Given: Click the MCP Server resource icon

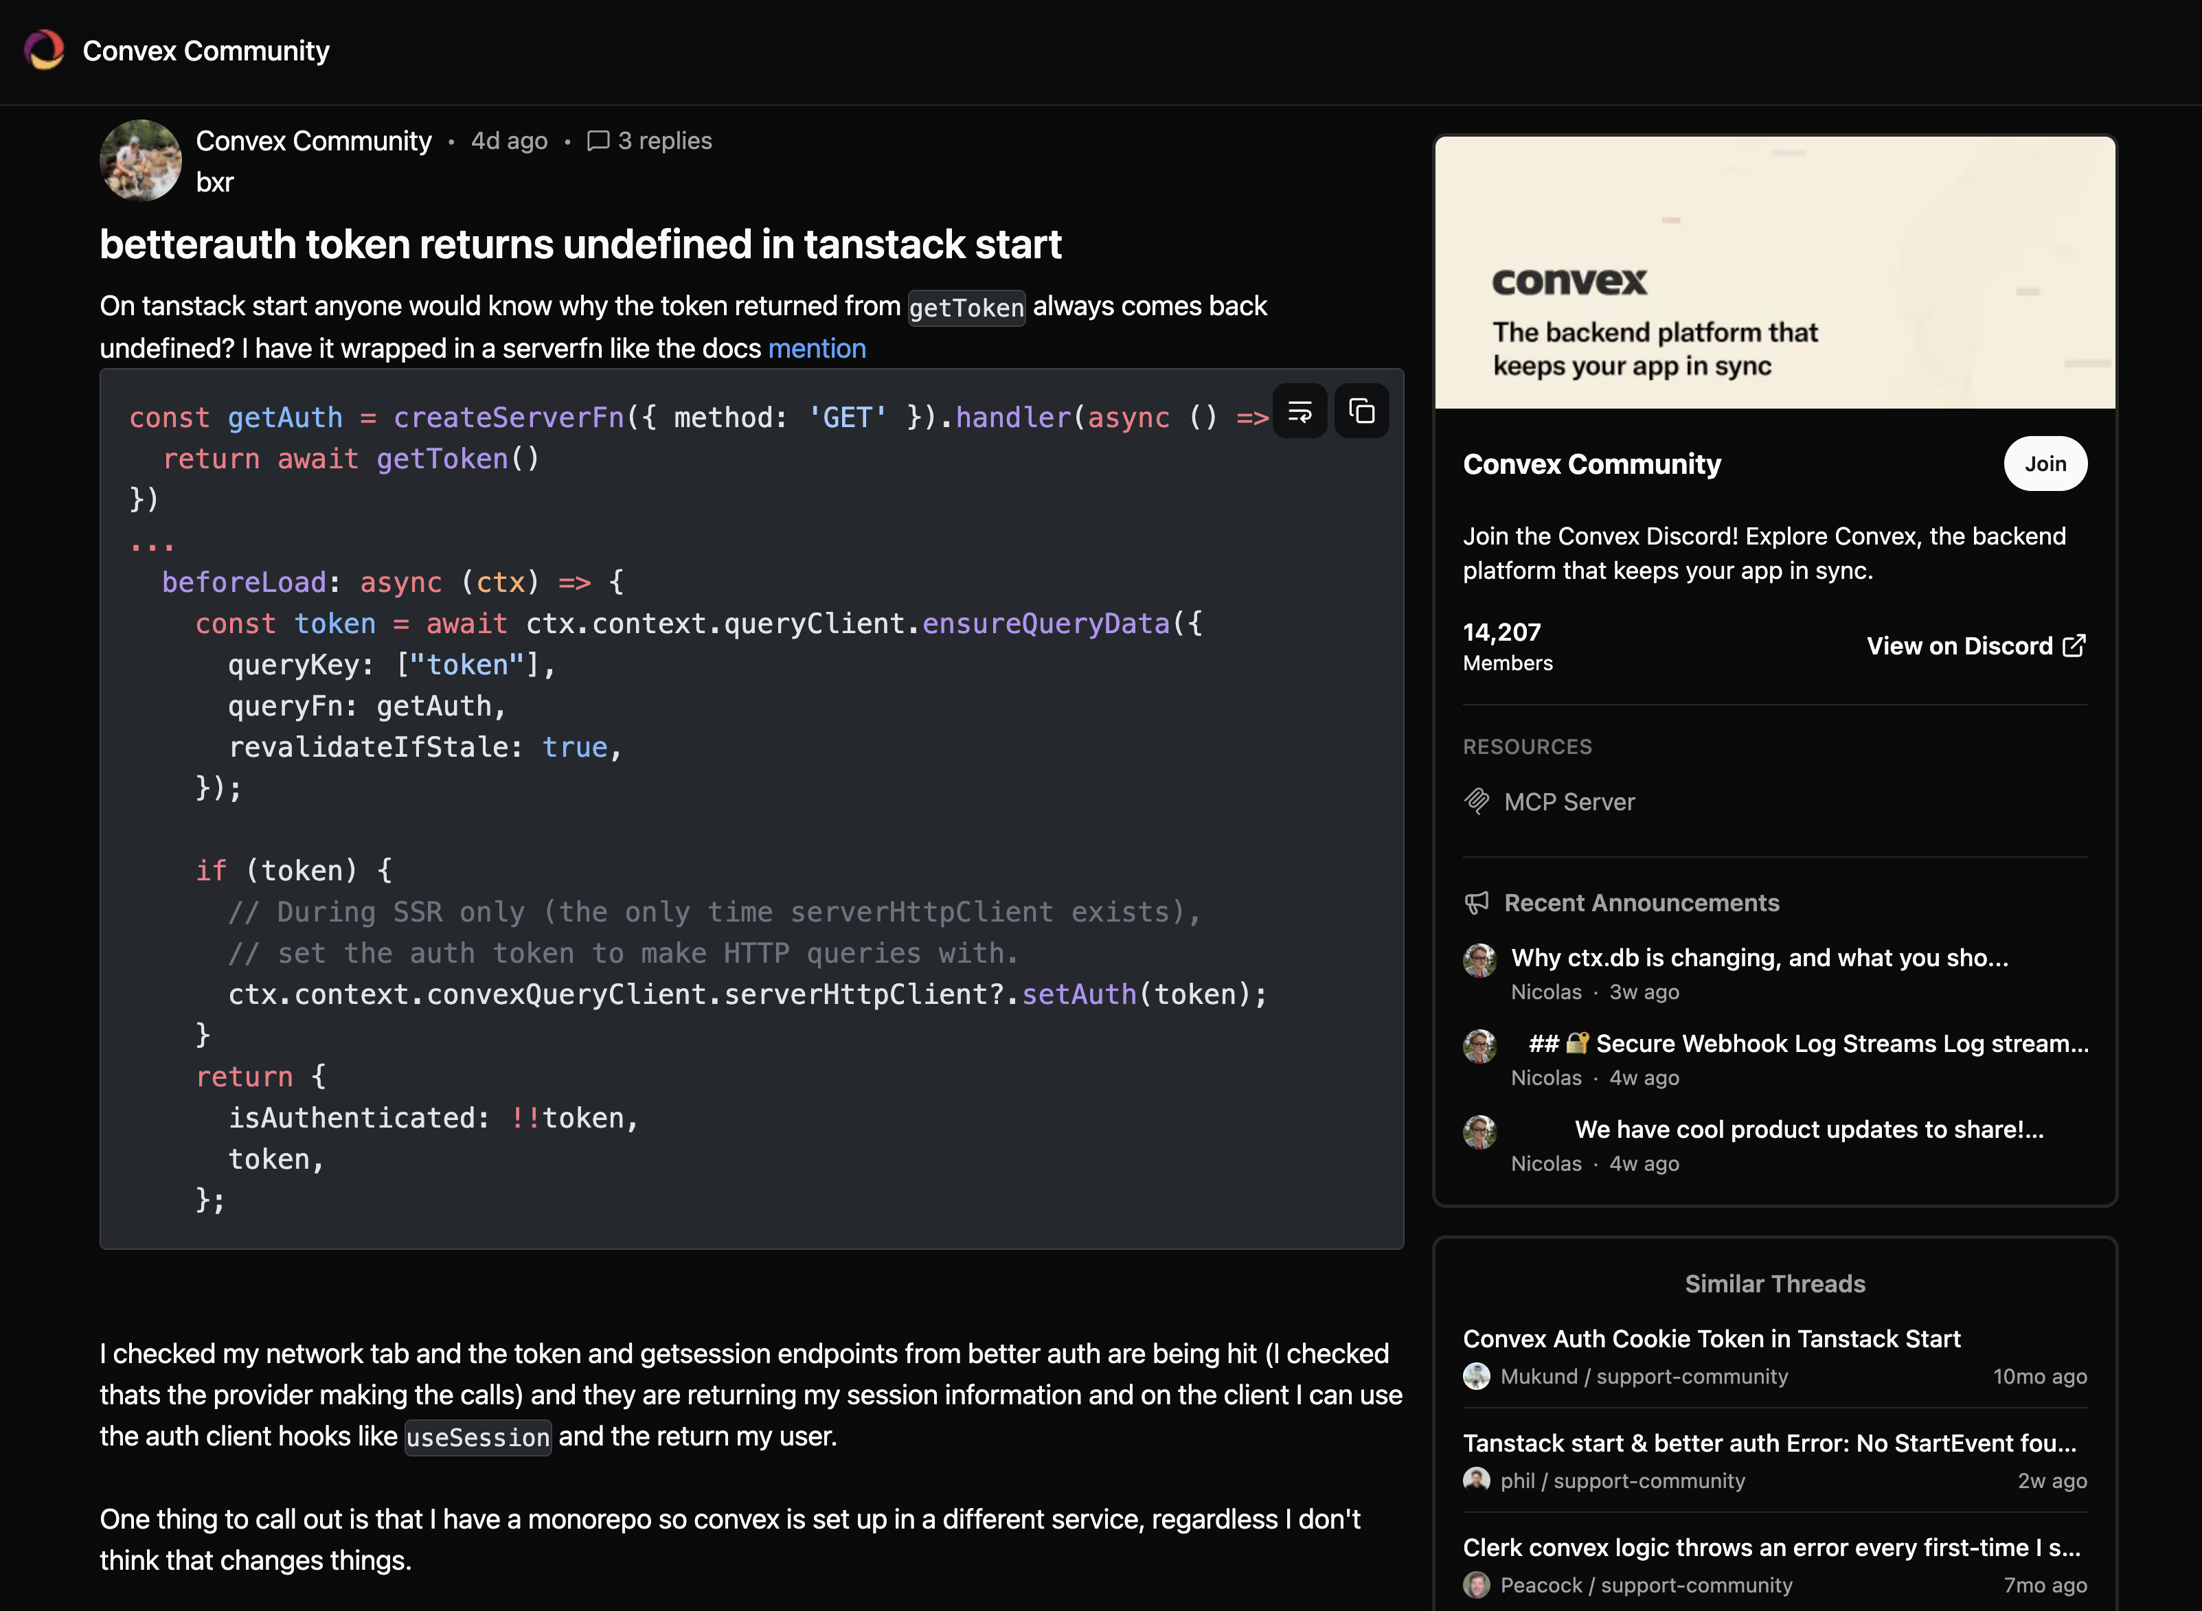Looking at the screenshot, I should tap(1477, 801).
